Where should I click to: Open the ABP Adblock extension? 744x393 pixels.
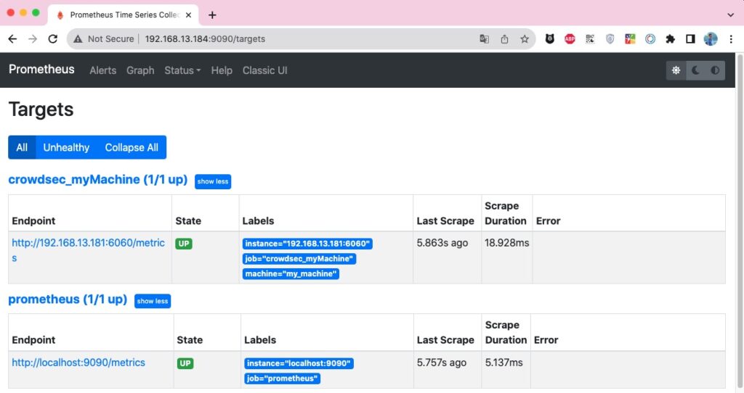point(570,39)
